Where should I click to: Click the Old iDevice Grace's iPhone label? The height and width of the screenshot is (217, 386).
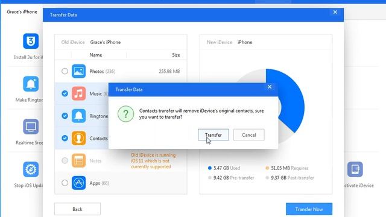pyautogui.click(x=91, y=42)
